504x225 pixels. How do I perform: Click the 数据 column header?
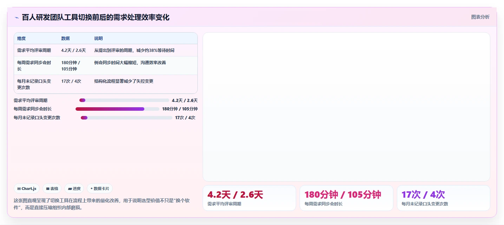[x=65, y=39]
